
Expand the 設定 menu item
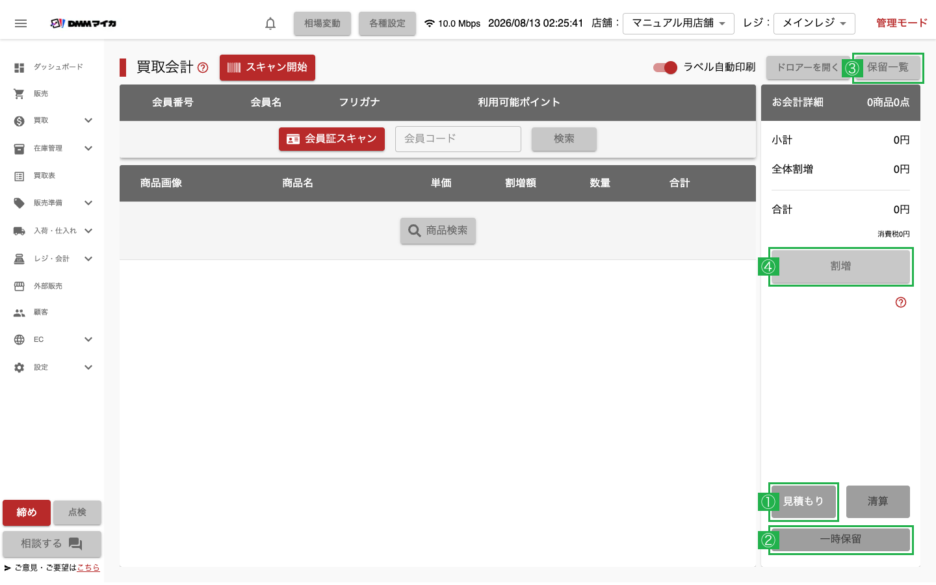(52, 367)
